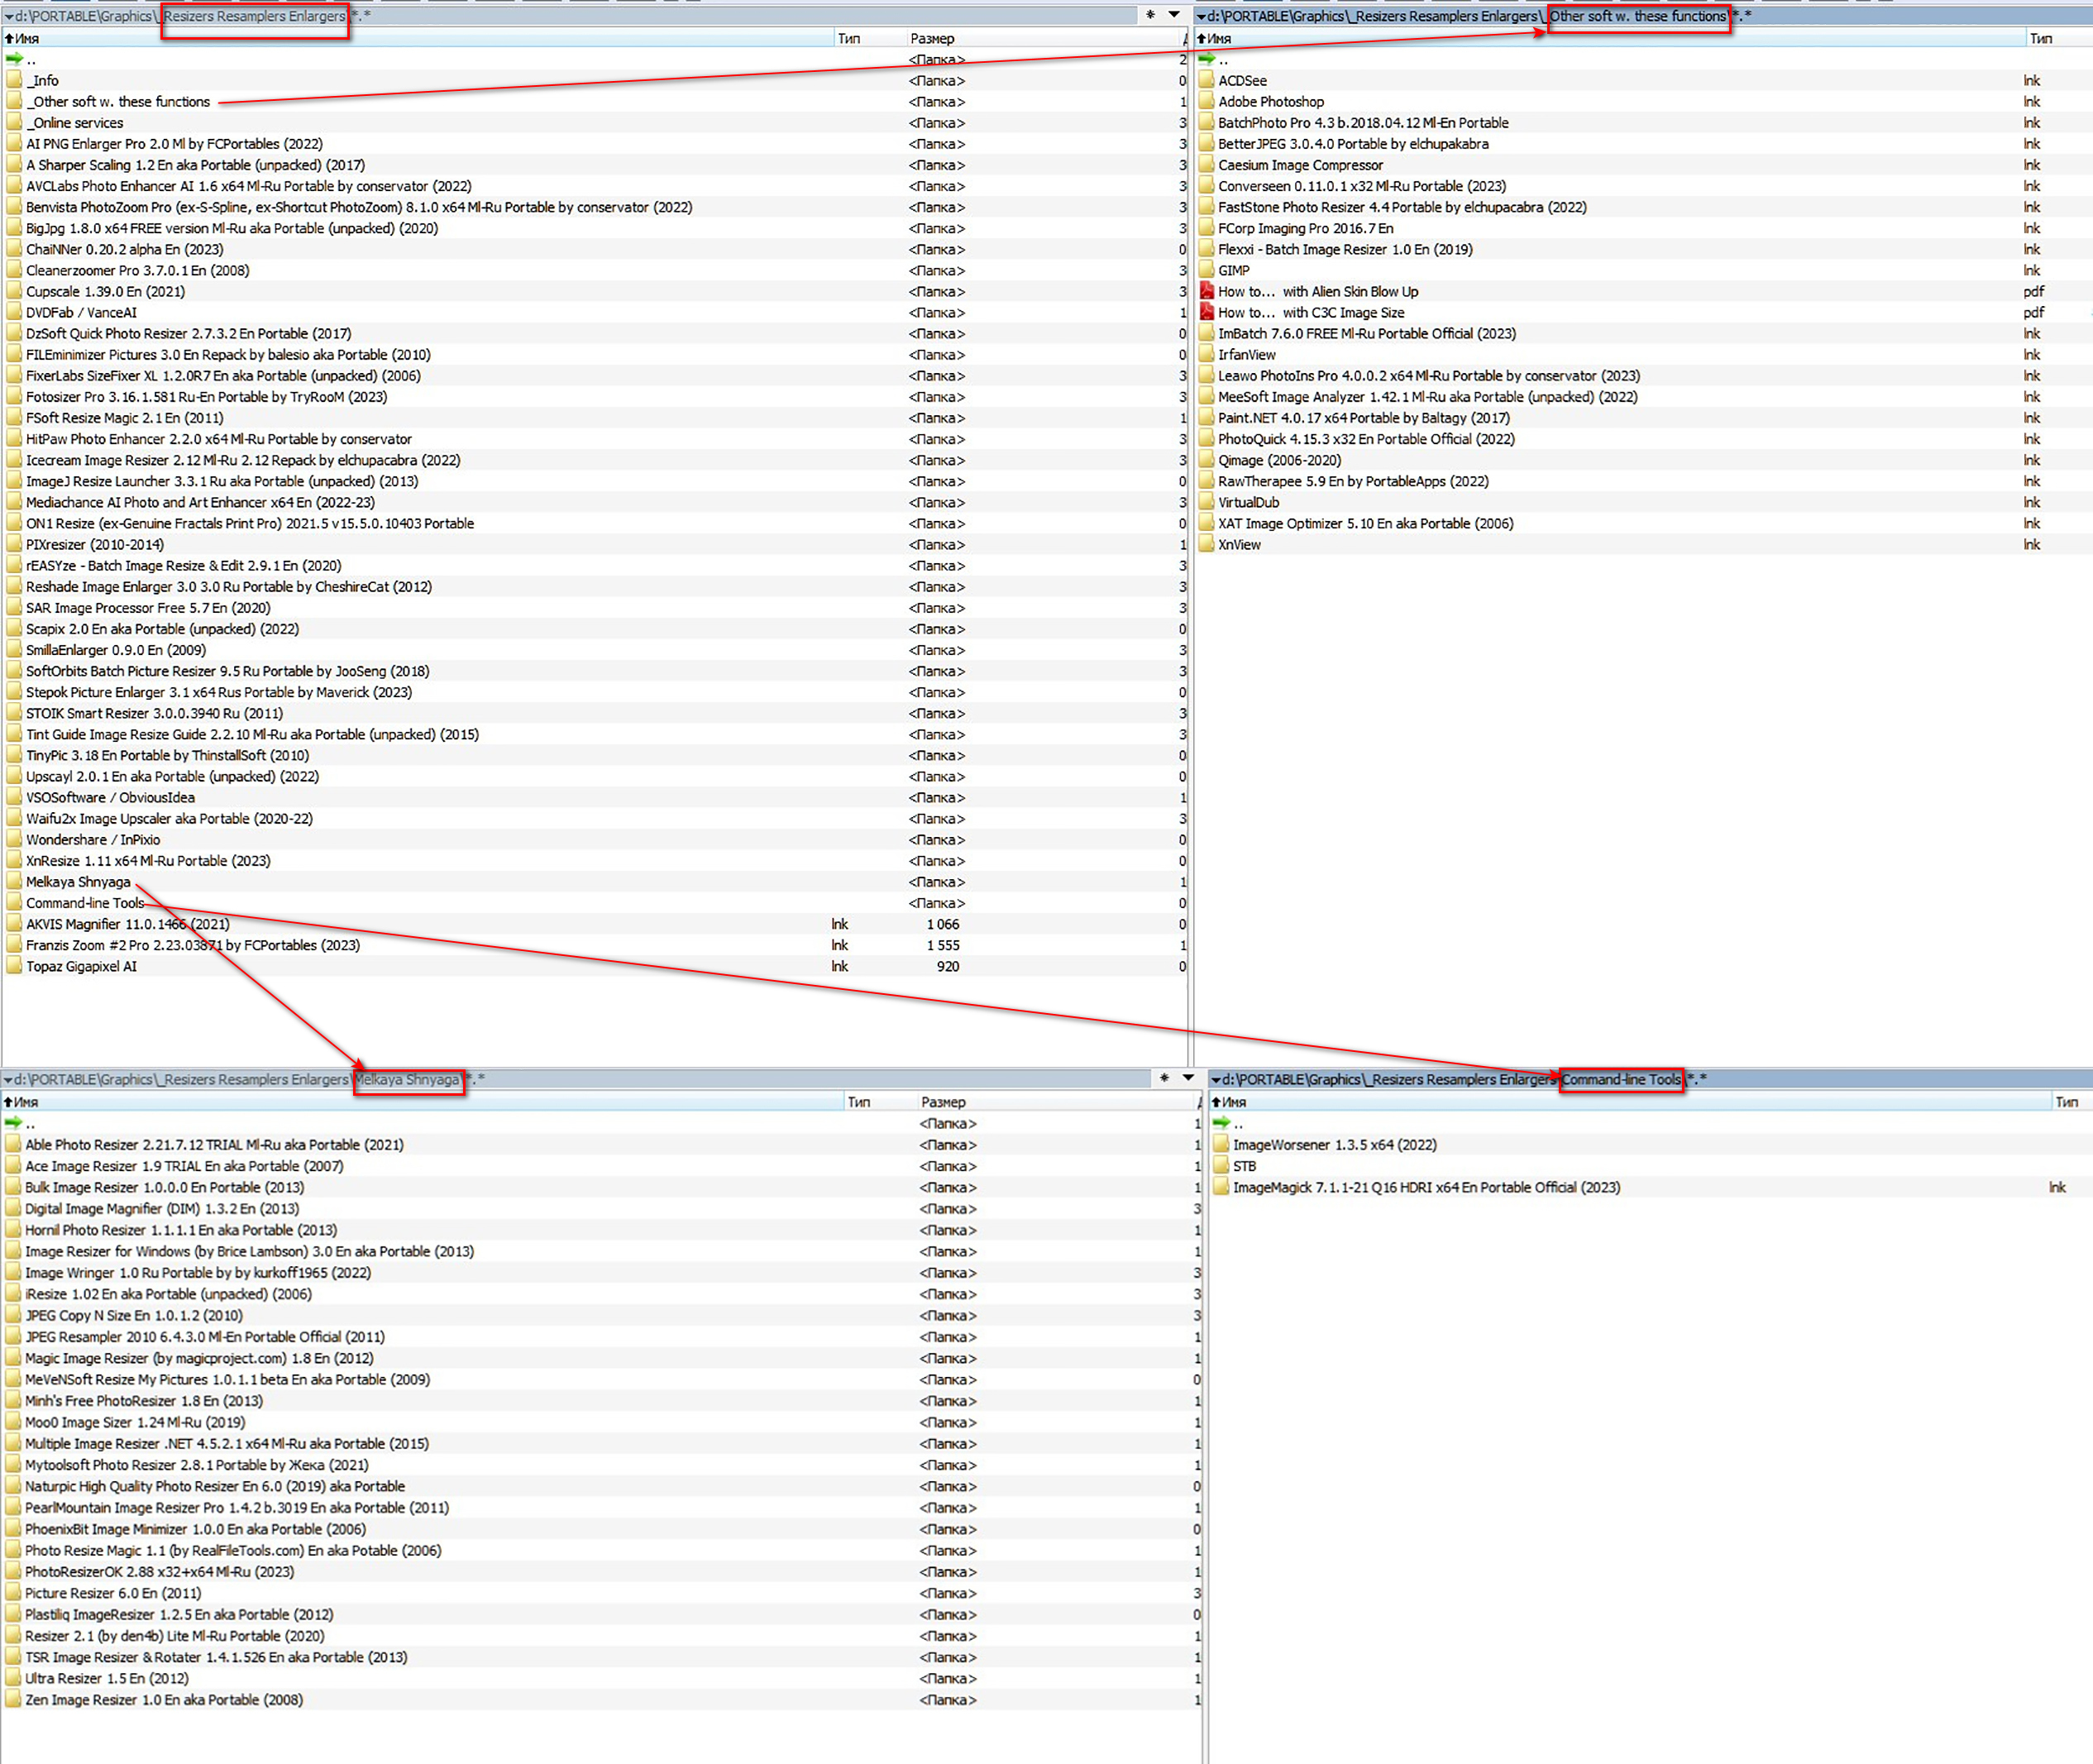
Task: Click the Waifu2x Image Upscaler folder icon
Action: point(13,818)
